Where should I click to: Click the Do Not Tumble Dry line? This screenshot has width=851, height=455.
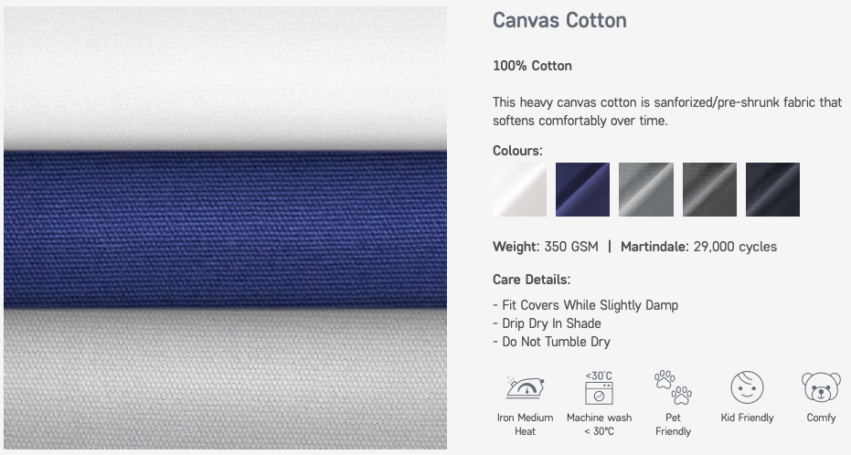551,342
